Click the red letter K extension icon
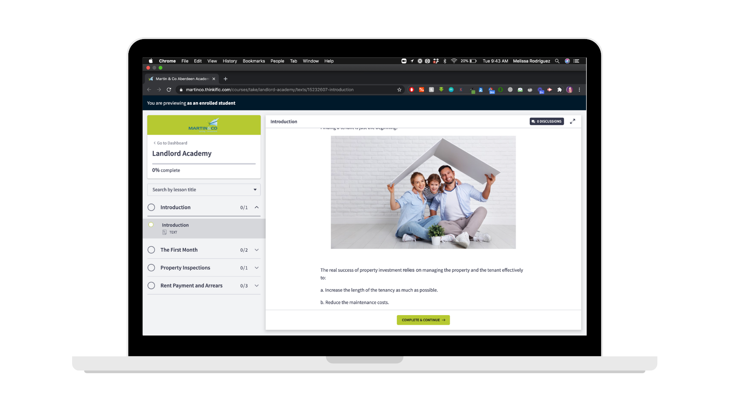This screenshot has height=410, width=729. [461, 90]
